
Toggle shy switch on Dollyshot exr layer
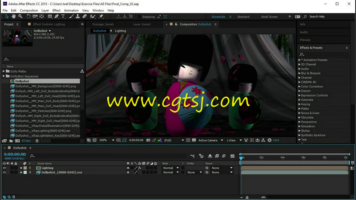pos(128,172)
